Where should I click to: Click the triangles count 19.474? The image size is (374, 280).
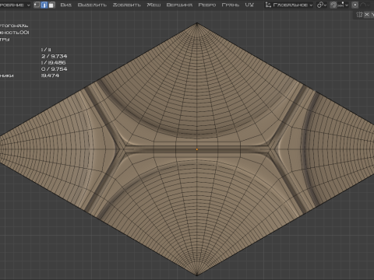[50, 75]
